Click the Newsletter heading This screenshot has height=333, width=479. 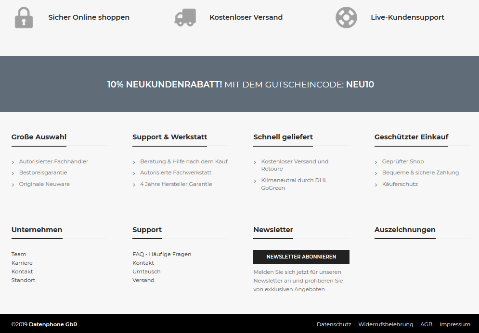273,230
